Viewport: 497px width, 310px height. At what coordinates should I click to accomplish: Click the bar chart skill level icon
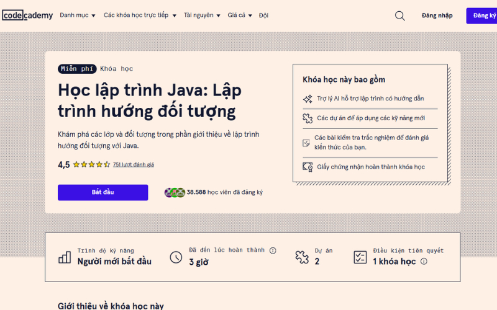point(65,257)
